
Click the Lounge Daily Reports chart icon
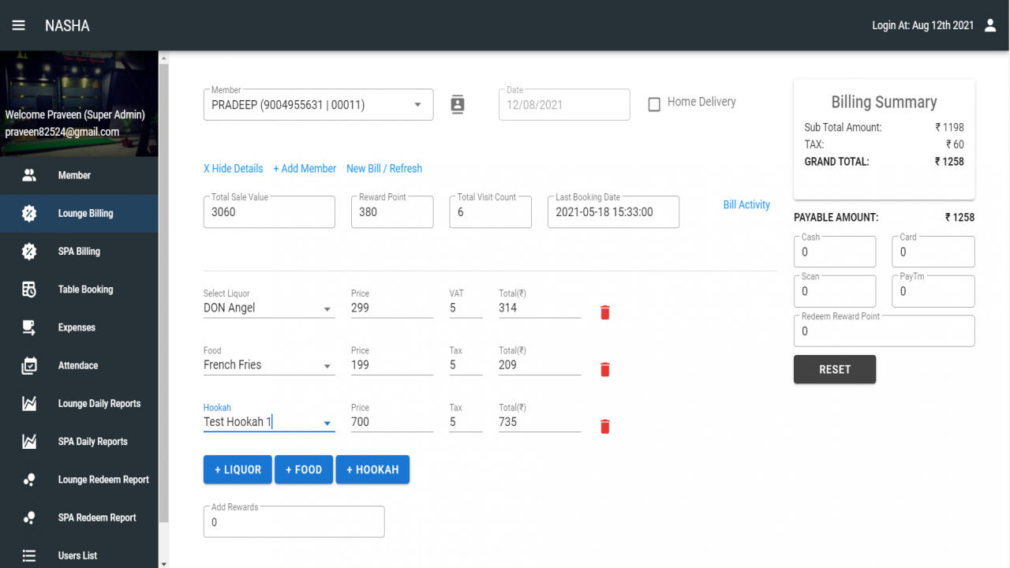[29, 403]
